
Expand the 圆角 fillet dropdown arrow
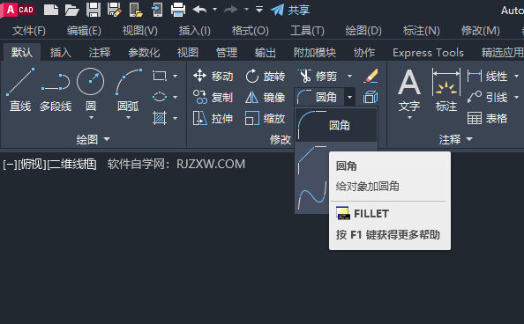[349, 97]
